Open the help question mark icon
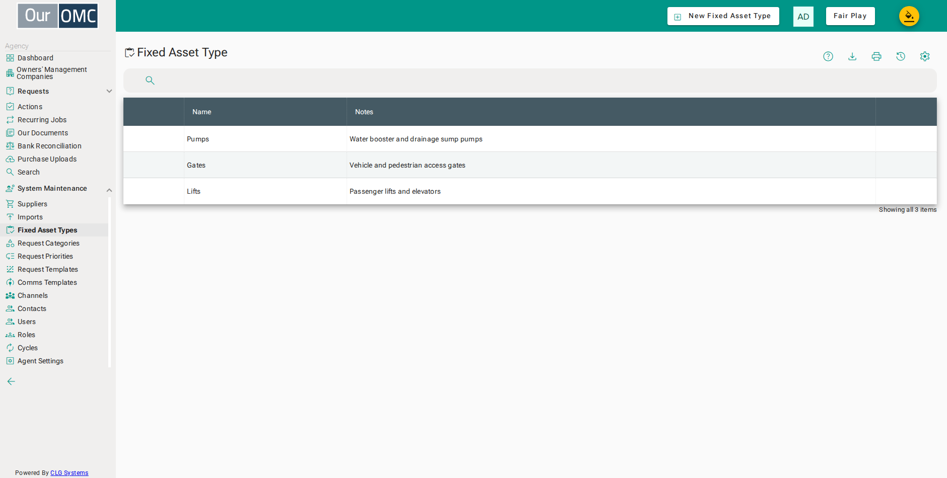Image resolution: width=947 pixels, height=478 pixels. [828, 56]
